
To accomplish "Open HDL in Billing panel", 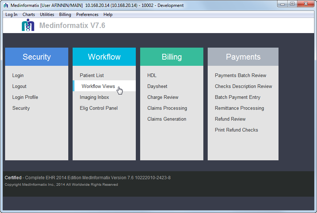I will pyautogui.click(x=152, y=76).
